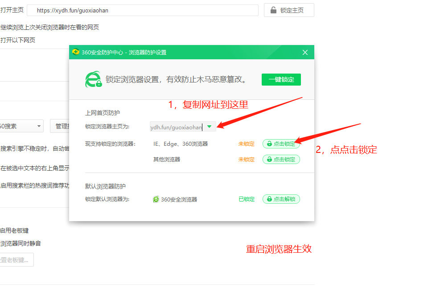Click the homepage URL field https://xydh.fun/guoxiaohan
The height and width of the screenshot is (296, 436).
[x=143, y=10]
